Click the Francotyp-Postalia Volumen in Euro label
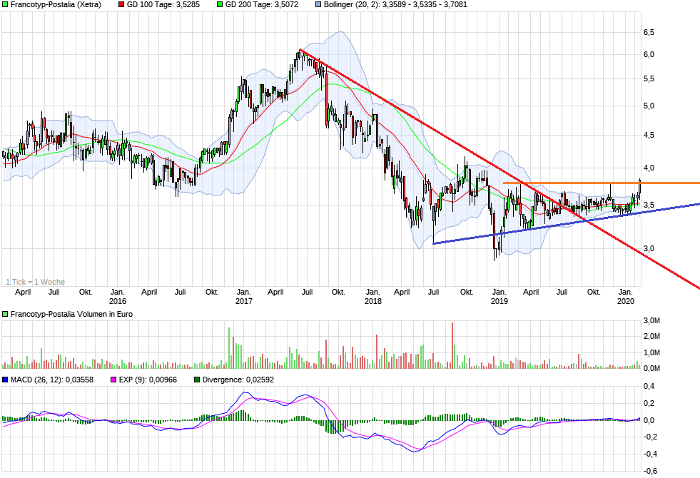This screenshot has height=478, width=700. coord(71,314)
